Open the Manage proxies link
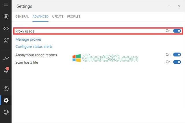The height and width of the screenshot is (123, 185). tap(28, 39)
